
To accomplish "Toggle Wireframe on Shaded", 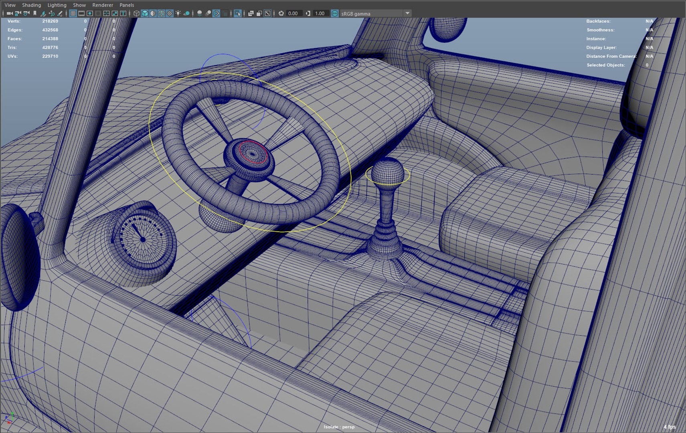I will [x=162, y=13].
